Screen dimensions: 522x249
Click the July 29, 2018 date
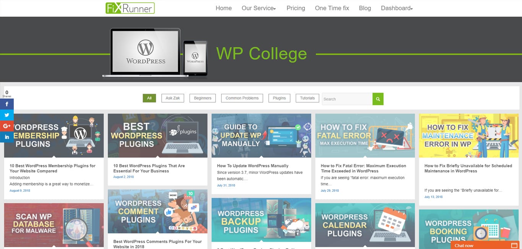point(330,191)
